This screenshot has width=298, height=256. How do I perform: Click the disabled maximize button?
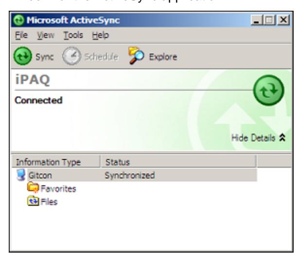[269, 20]
